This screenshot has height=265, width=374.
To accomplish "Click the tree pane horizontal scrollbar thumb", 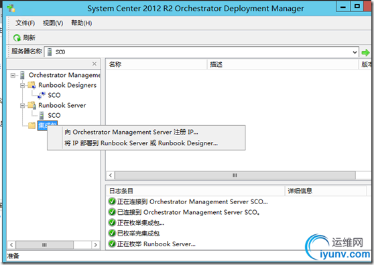I will click(x=44, y=245).
